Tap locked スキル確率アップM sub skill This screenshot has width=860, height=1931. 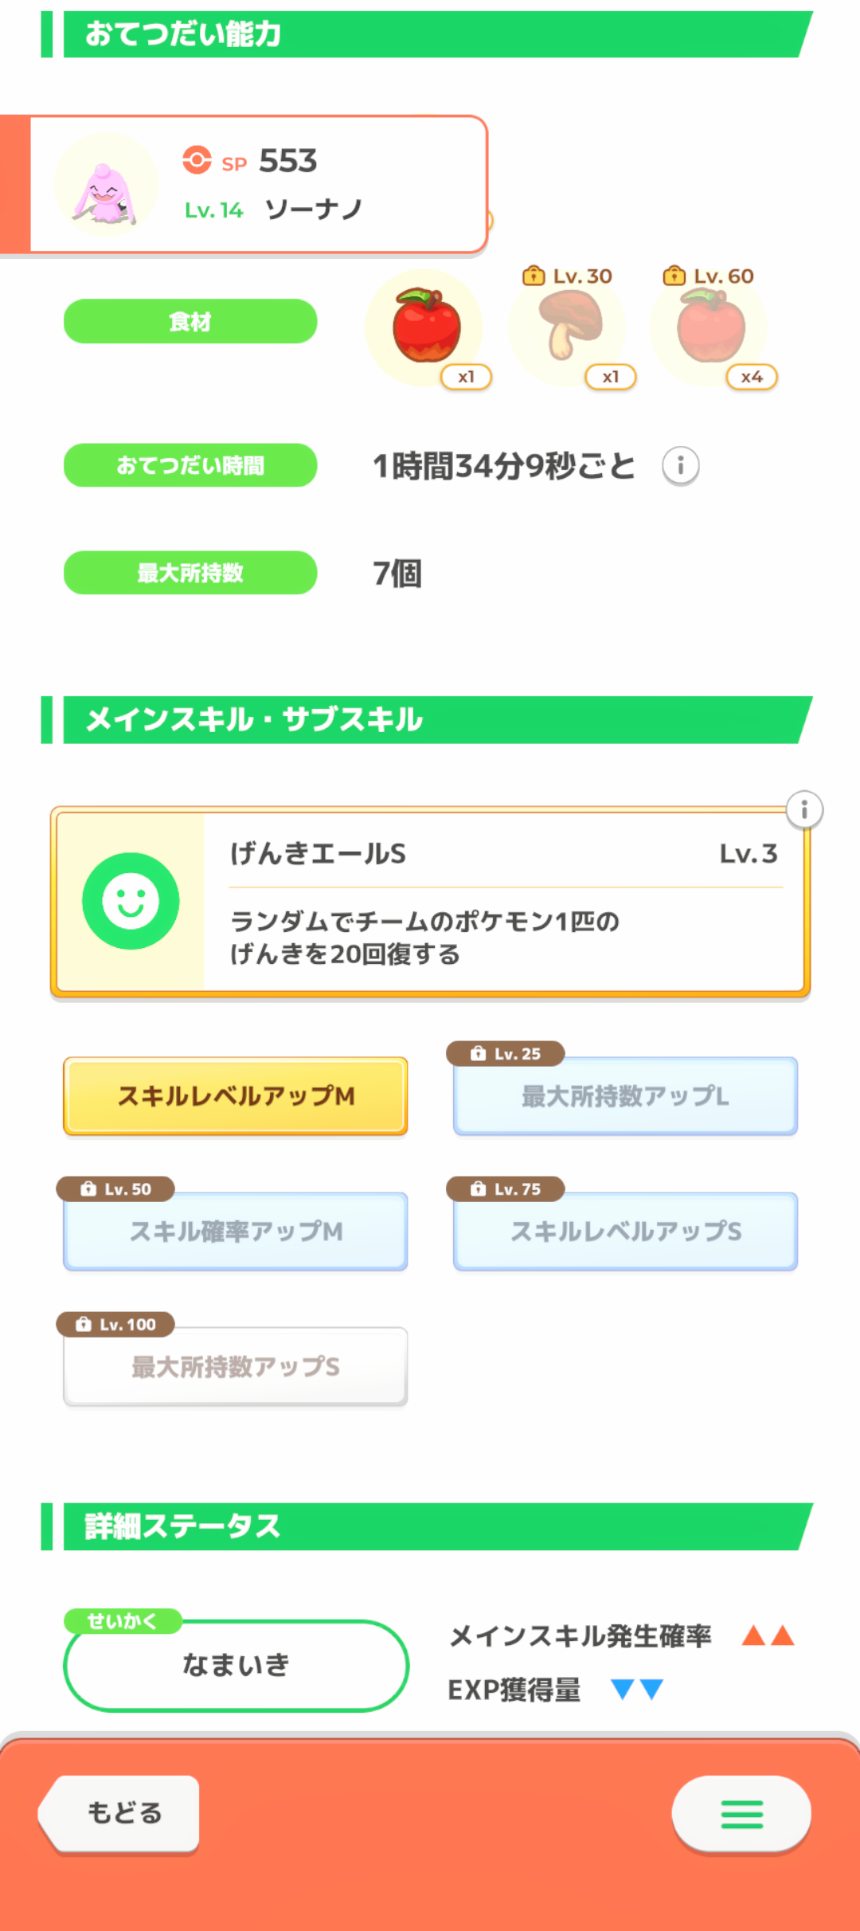pyautogui.click(x=236, y=1232)
